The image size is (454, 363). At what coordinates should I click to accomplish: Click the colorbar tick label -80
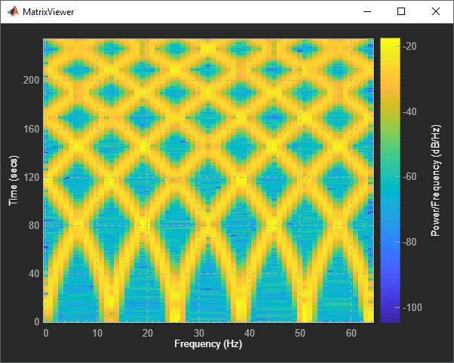click(410, 242)
